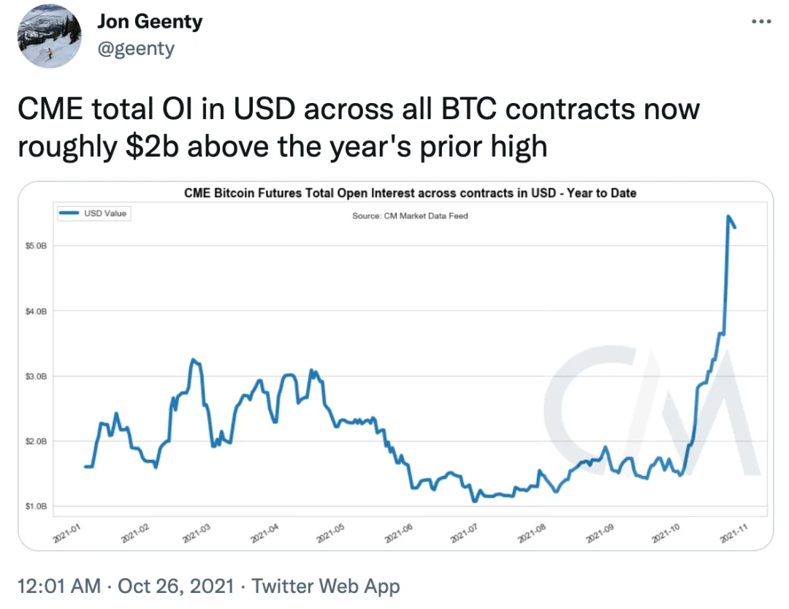
Task: Open the tweet timestamp '12:01 AM · Oct 26, 2021'
Action: 126,586
